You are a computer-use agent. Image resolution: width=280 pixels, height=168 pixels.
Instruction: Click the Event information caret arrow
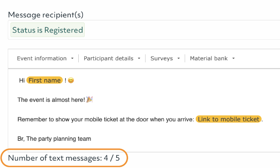tap(72, 59)
